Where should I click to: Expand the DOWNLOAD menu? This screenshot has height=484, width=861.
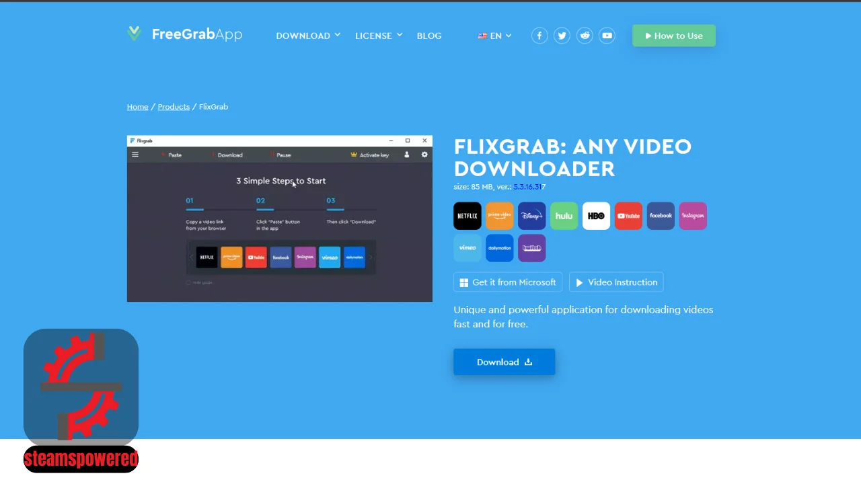click(x=308, y=36)
